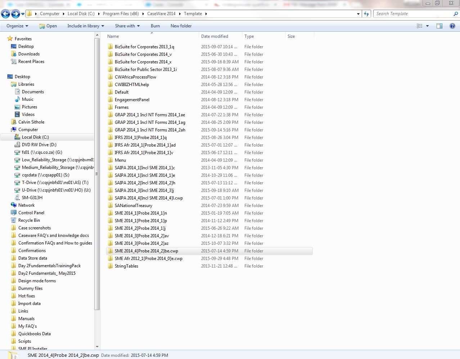Image resolution: width=460 pixels, height=359 pixels.
Task: Select the Recycle Bin icon in sidebar
Action: pyautogui.click(x=14, y=220)
